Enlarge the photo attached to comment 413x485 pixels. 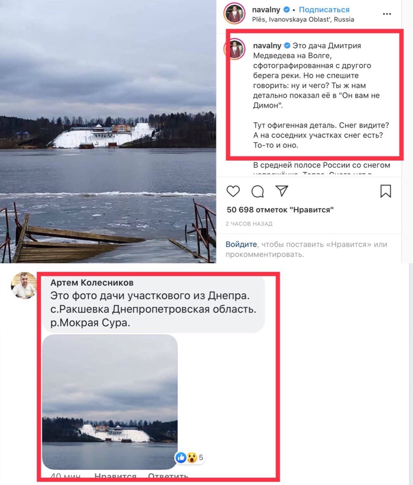click(x=110, y=402)
